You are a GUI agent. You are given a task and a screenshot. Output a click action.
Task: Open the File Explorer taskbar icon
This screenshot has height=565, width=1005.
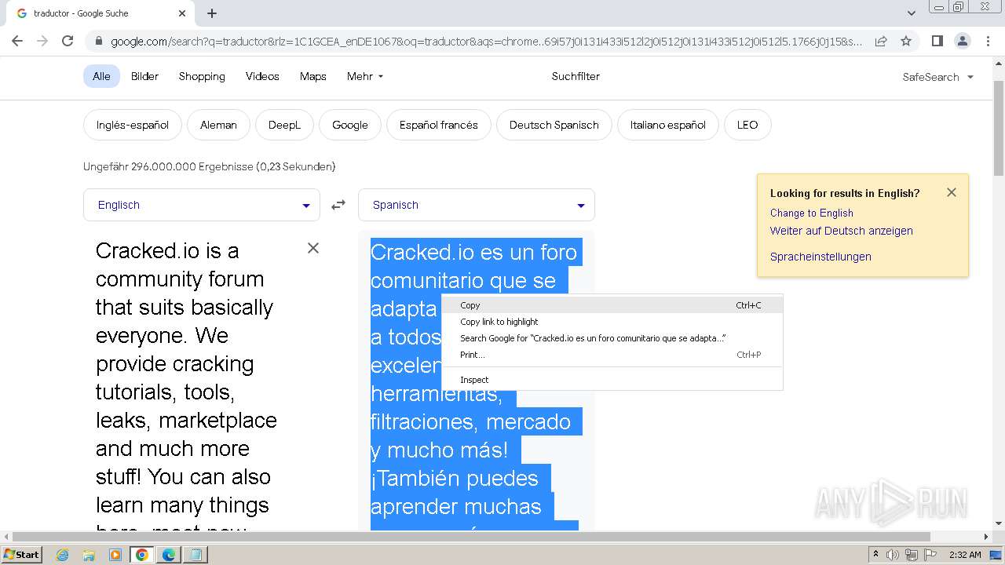click(x=89, y=555)
